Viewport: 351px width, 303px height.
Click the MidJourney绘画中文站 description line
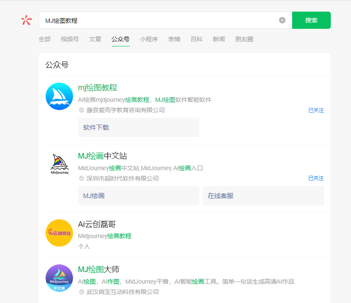(x=140, y=168)
